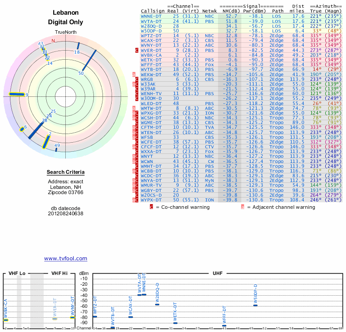Click the WVBK-CA marker in VHF Lo chart
346x332 pixels.
[6, 320]
